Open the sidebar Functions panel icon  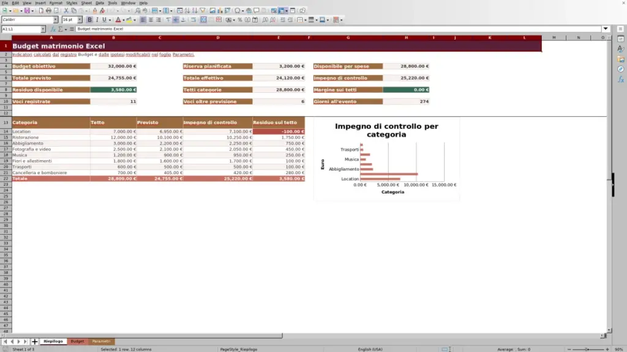tap(621, 79)
